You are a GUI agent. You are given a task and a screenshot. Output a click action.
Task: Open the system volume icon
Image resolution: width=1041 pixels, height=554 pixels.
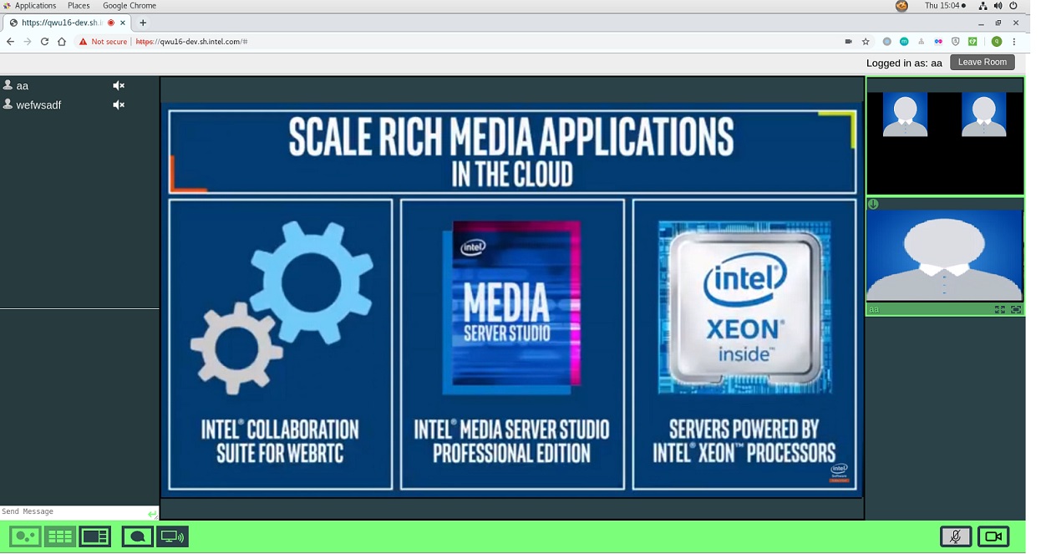[998, 6]
